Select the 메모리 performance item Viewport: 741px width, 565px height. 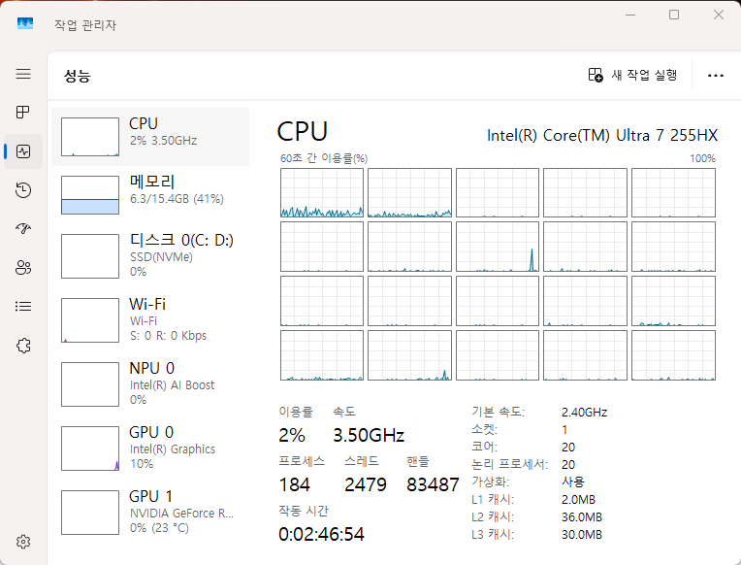point(150,193)
